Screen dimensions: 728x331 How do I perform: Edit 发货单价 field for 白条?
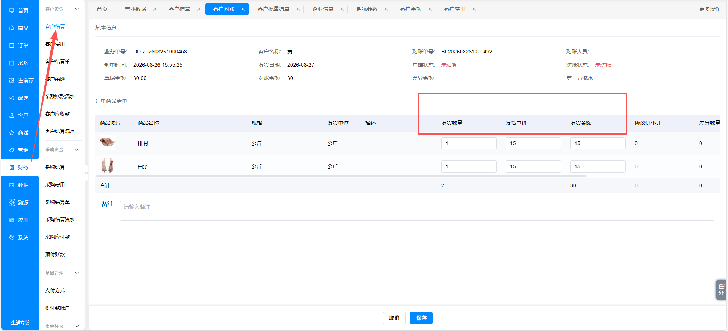coord(533,166)
